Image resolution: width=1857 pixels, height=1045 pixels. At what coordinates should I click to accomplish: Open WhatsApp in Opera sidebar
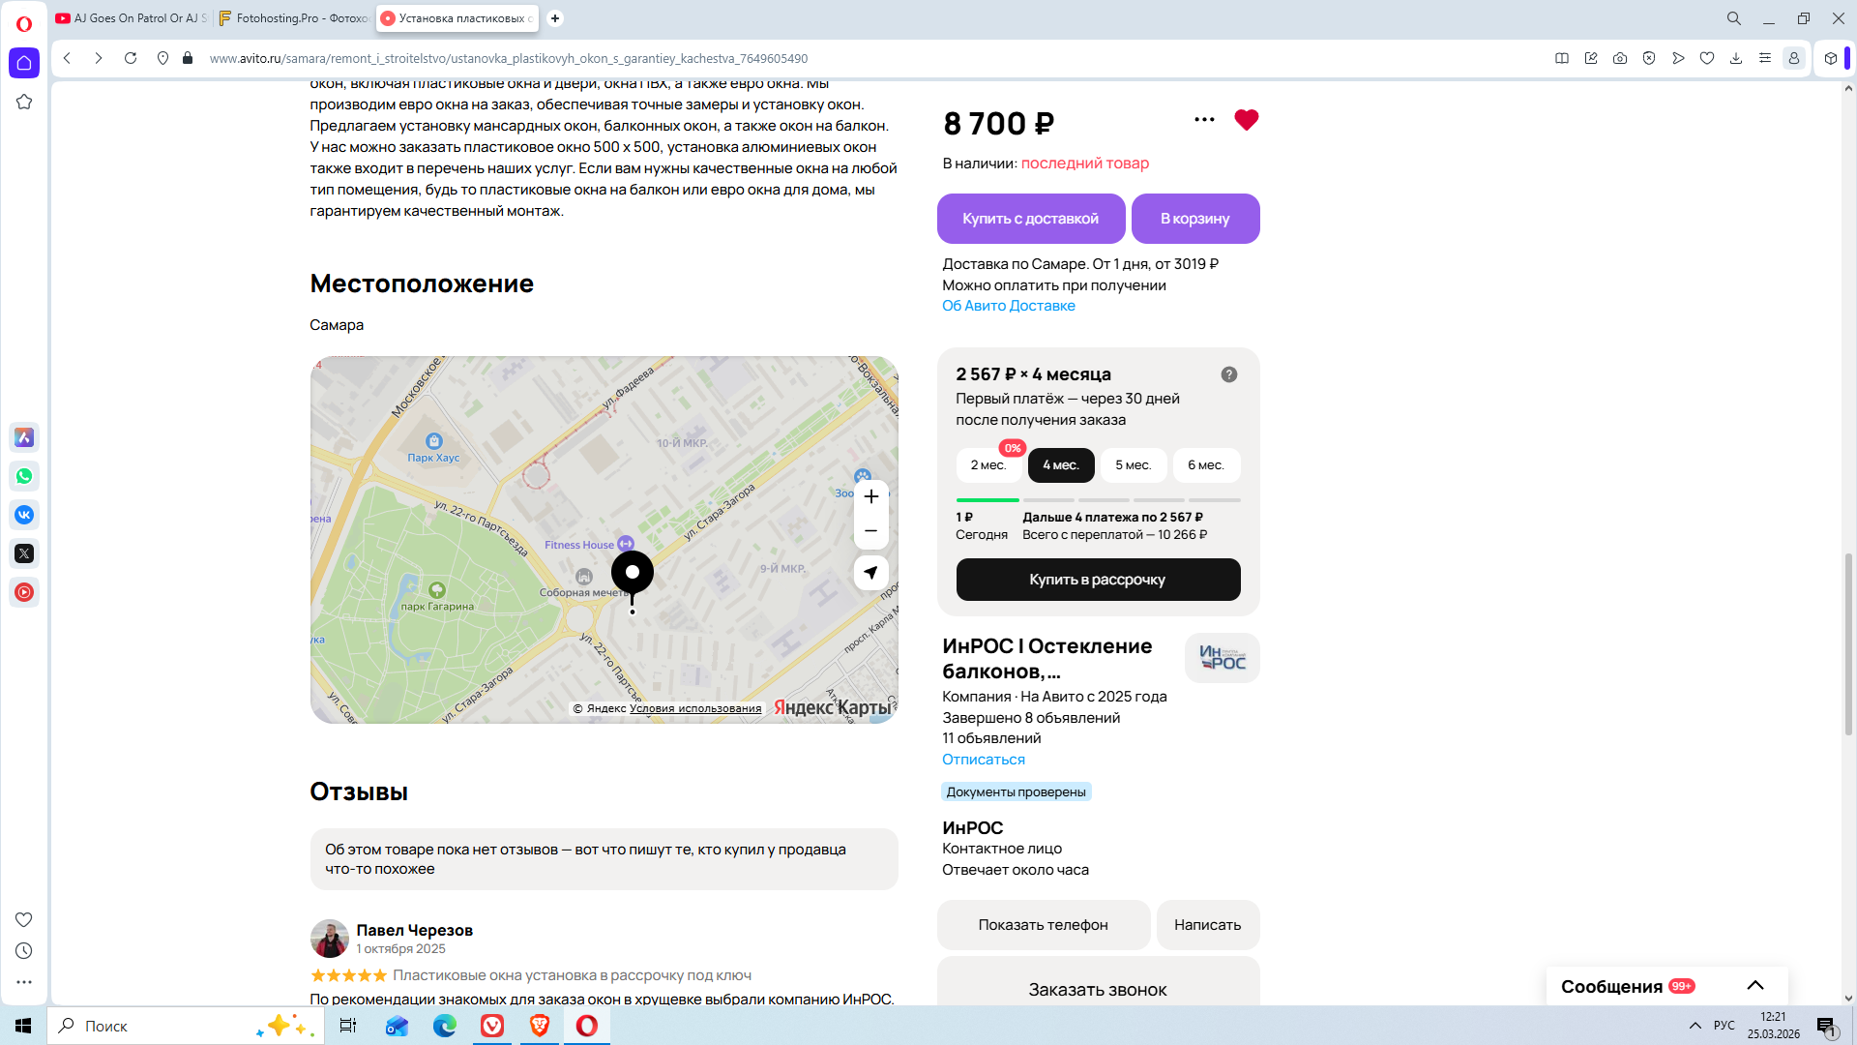24,476
